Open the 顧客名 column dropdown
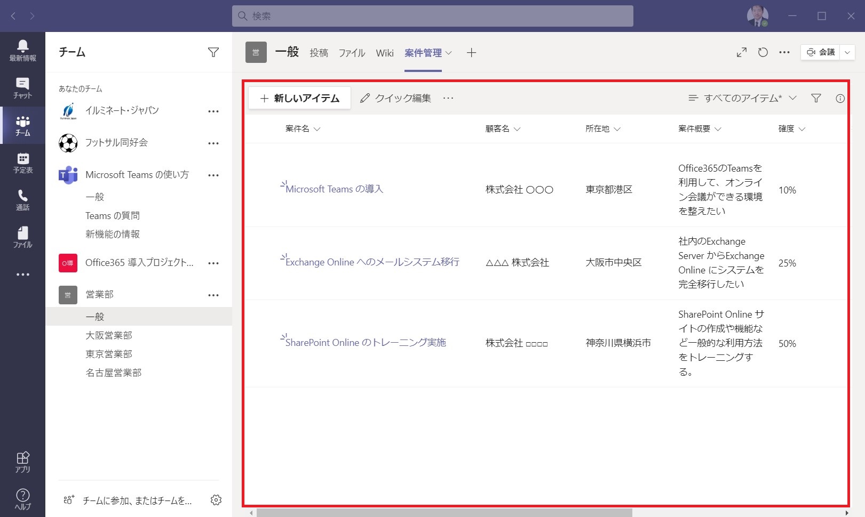 coord(503,129)
